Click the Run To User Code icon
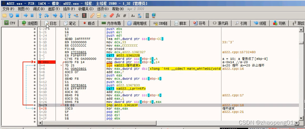The image size is (305, 129). click(76, 15)
